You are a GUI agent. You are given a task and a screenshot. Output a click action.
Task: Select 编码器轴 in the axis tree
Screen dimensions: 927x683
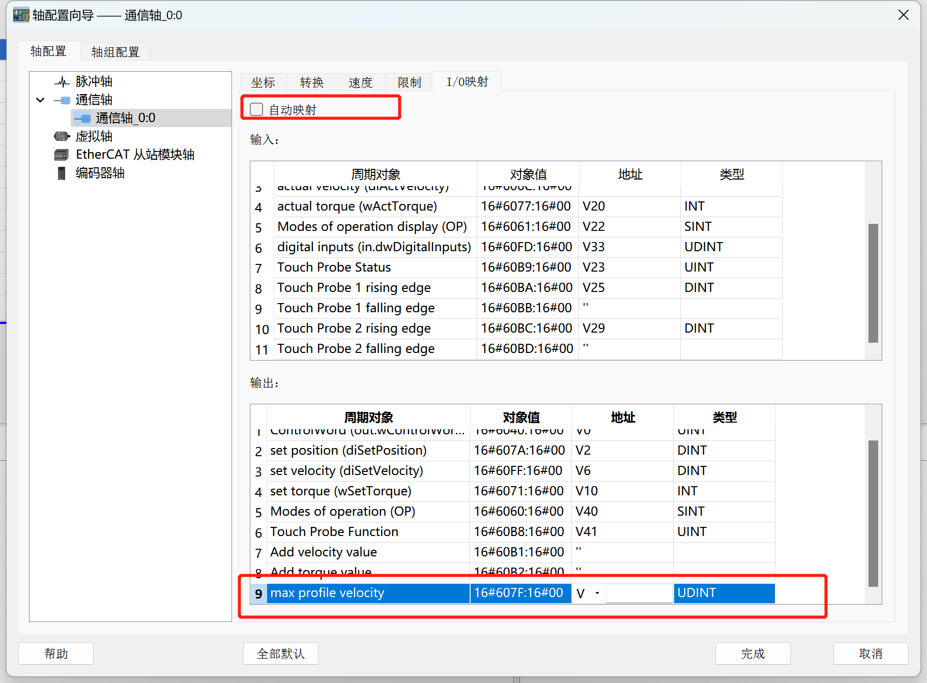pyautogui.click(x=100, y=173)
